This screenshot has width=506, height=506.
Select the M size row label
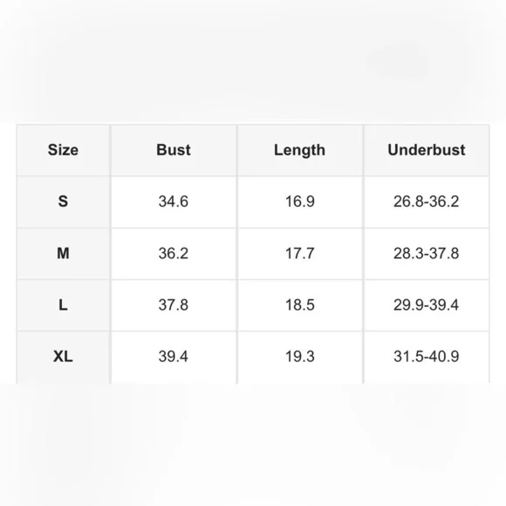63,253
